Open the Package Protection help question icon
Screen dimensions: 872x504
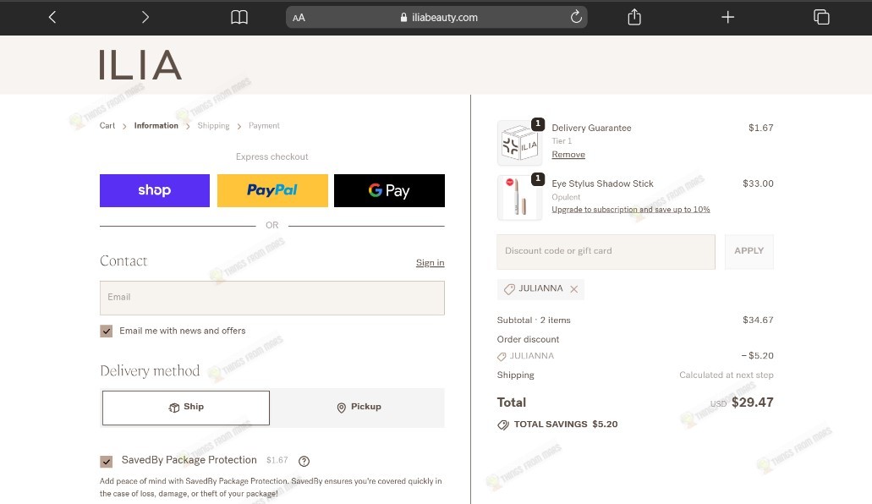coord(304,461)
